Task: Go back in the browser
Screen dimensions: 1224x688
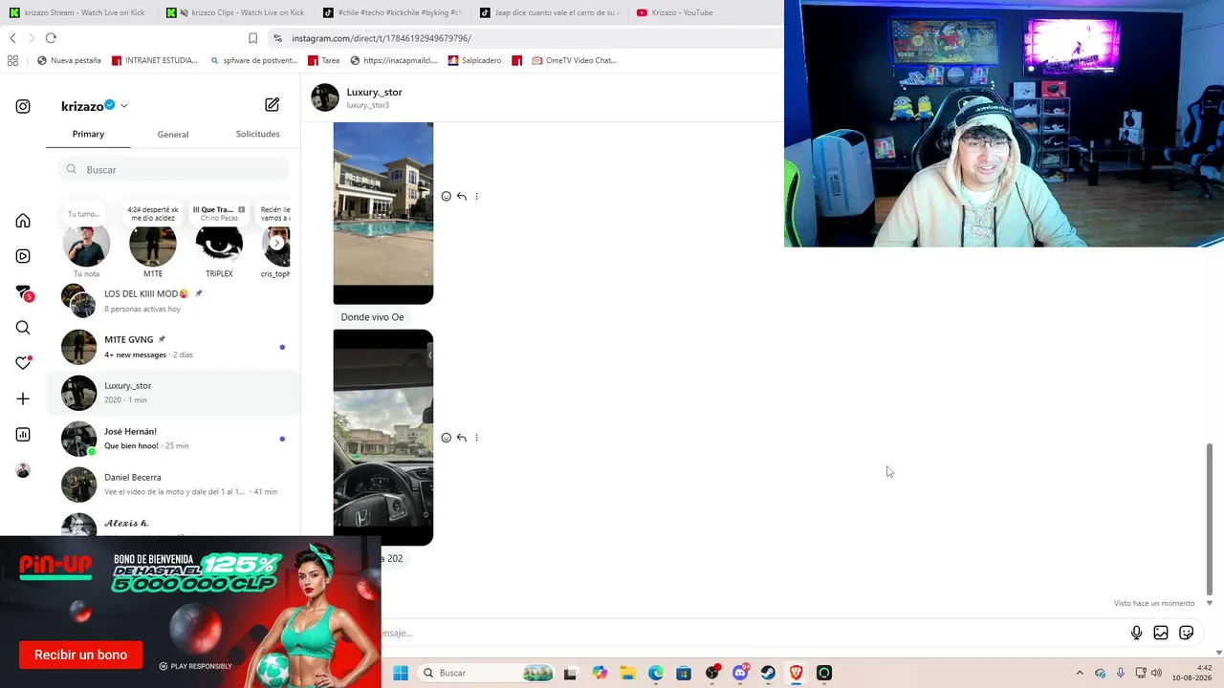Action: pyautogui.click(x=12, y=38)
